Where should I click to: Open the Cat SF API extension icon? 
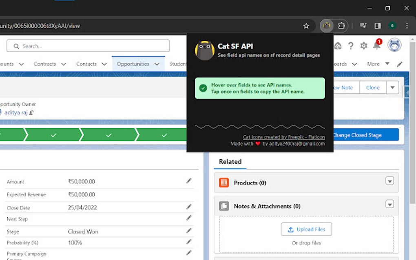[326, 25]
